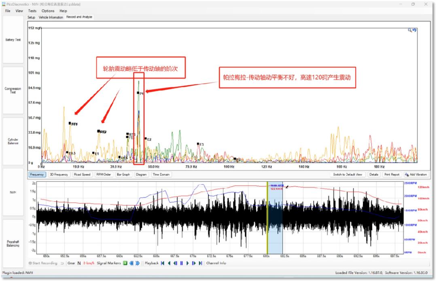Open the File menu
437x282 pixels.
pyautogui.click(x=8, y=11)
